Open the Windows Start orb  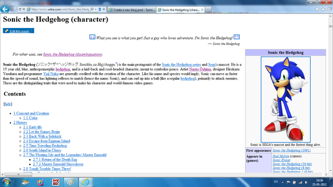(7, 182)
